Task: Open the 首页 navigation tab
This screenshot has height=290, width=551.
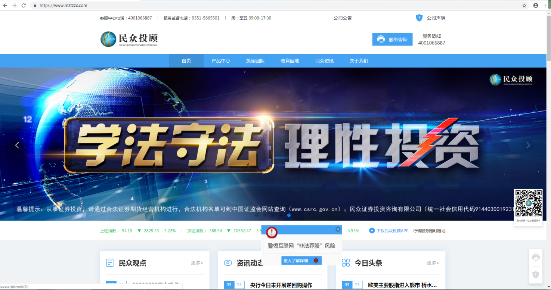Action: (x=186, y=61)
